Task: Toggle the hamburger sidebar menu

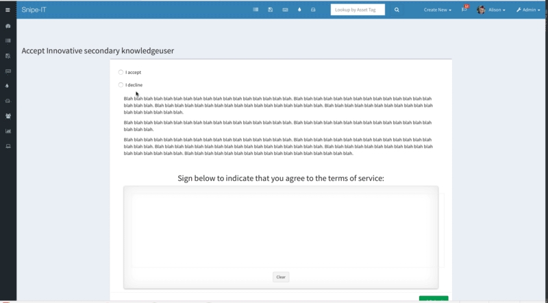Action: [8, 10]
